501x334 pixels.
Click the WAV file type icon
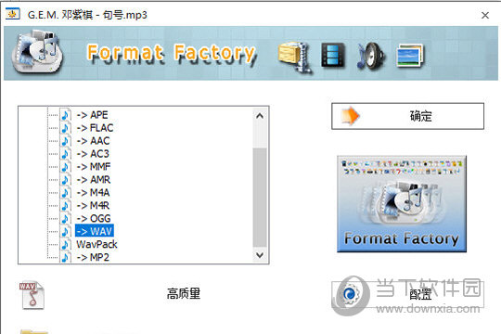[x=32, y=295]
